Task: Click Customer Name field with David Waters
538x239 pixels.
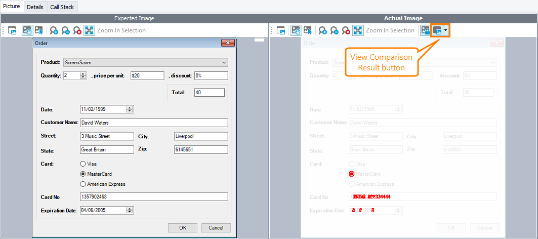Action: tap(154, 123)
